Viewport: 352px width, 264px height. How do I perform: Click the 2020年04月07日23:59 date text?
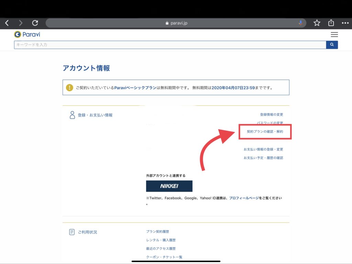tap(233, 88)
